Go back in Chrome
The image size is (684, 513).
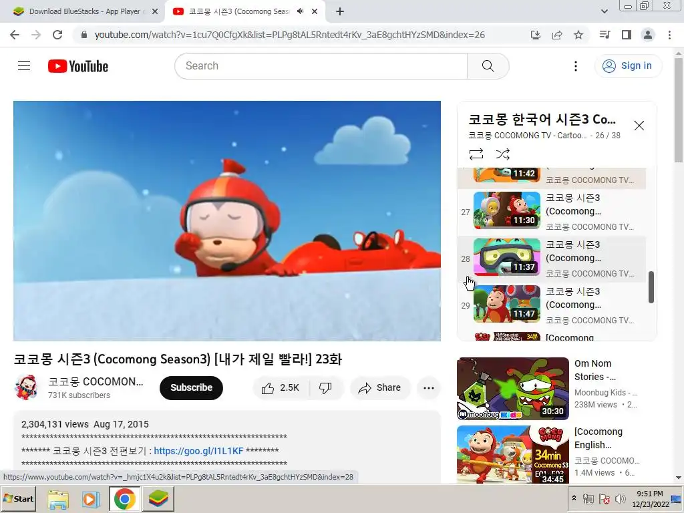15,35
